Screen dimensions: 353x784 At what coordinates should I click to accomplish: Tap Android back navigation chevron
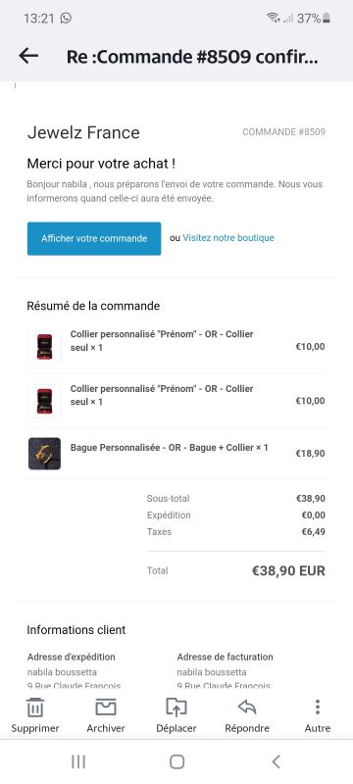(x=276, y=761)
